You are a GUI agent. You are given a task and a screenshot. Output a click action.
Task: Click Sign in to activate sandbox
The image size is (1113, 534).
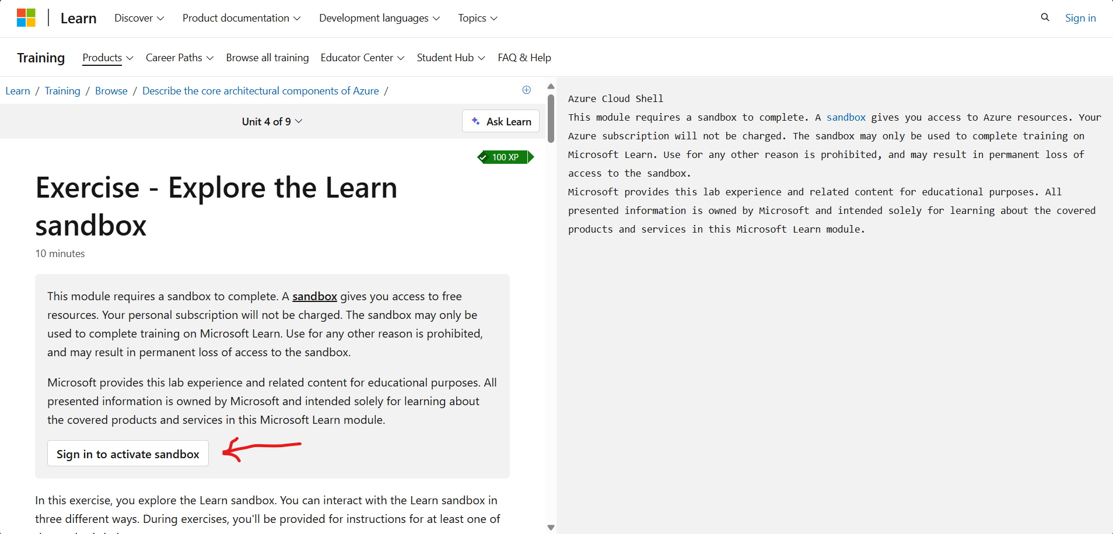coord(127,454)
